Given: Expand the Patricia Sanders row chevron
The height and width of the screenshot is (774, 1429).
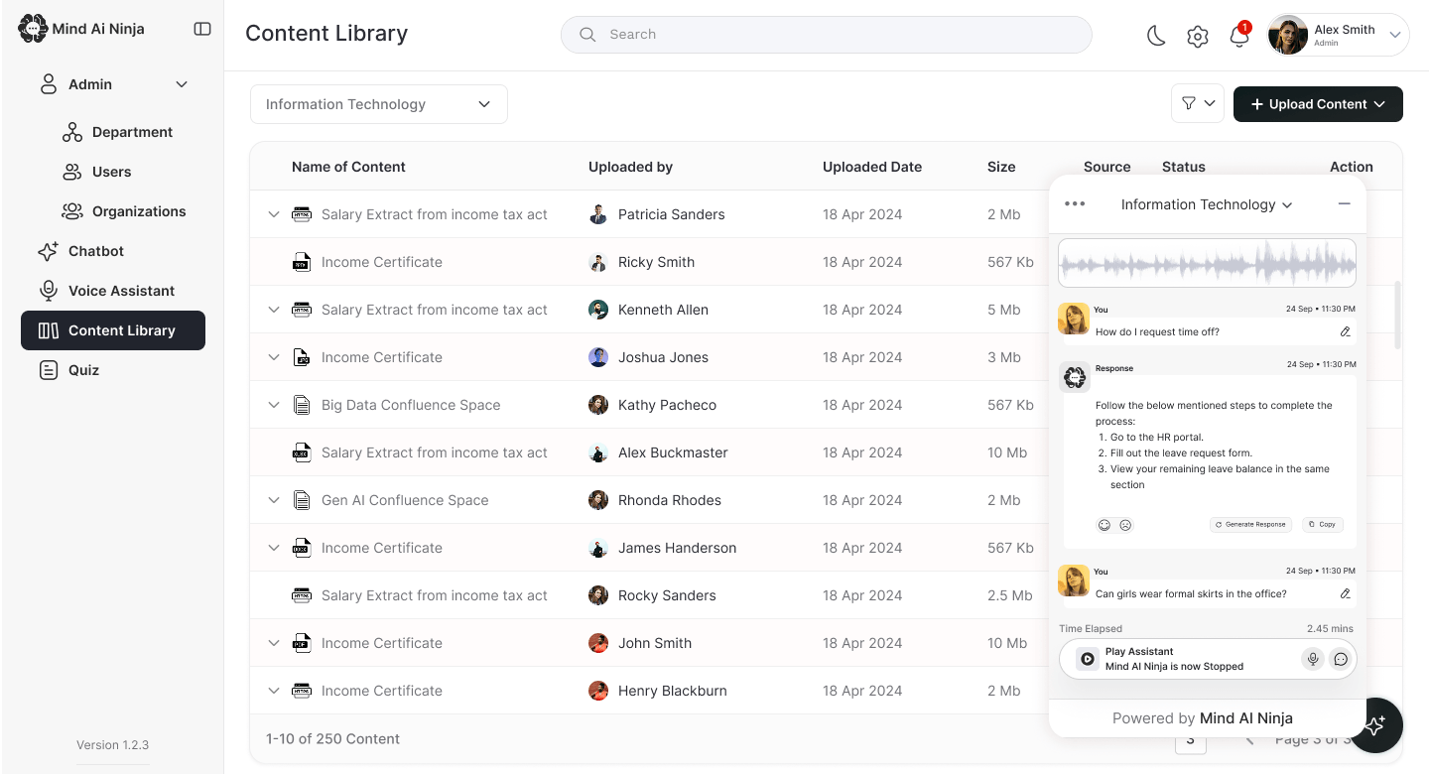Looking at the screenshot, I should point(274,214).
